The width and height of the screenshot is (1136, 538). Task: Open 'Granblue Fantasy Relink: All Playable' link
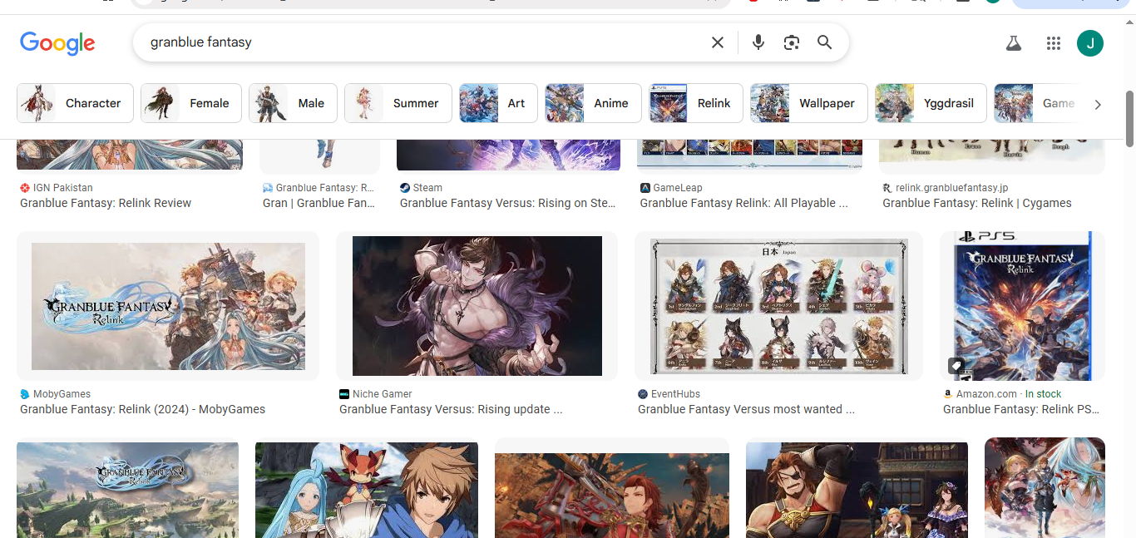744,203
